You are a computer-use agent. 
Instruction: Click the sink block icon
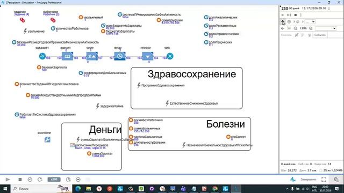(170, 56)
